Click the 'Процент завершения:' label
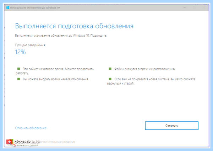 tap(30, 45)
